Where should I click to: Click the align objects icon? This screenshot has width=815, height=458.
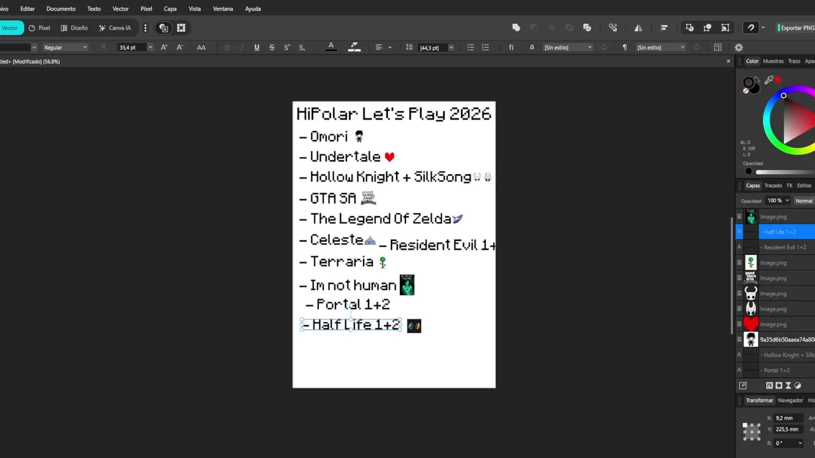(664, 28)
